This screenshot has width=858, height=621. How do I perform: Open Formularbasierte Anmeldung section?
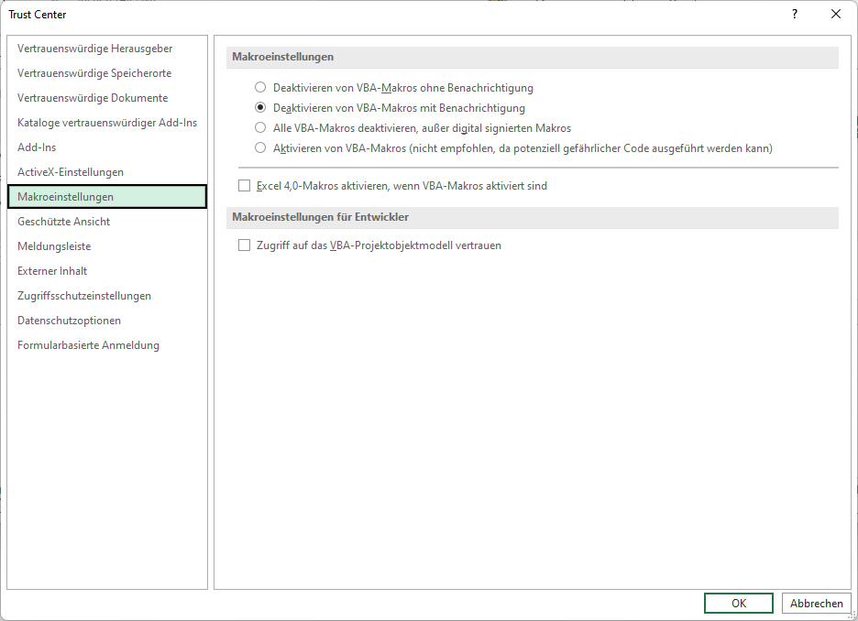click(x=107, y=345)
